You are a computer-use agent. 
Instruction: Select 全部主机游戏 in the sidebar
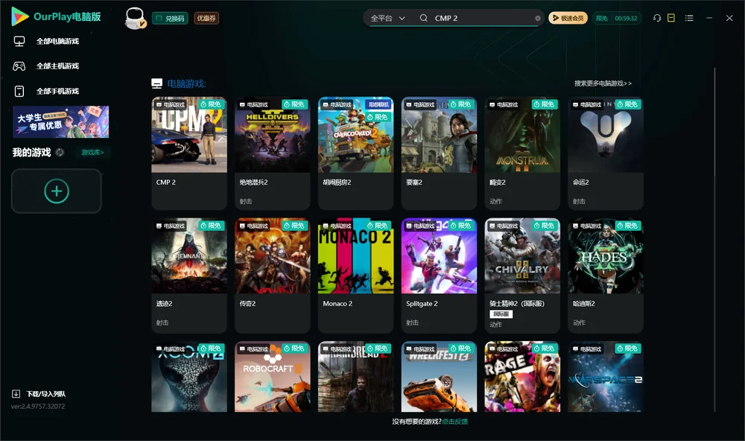pyautogui.click(x=57, y=66)
